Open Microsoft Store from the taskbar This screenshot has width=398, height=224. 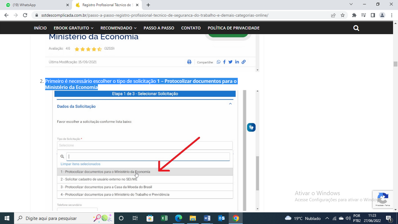click(150, 218)
